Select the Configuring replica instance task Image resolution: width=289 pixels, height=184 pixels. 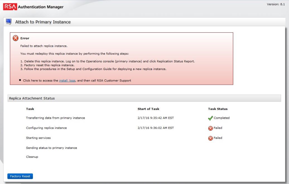[46, 128]
